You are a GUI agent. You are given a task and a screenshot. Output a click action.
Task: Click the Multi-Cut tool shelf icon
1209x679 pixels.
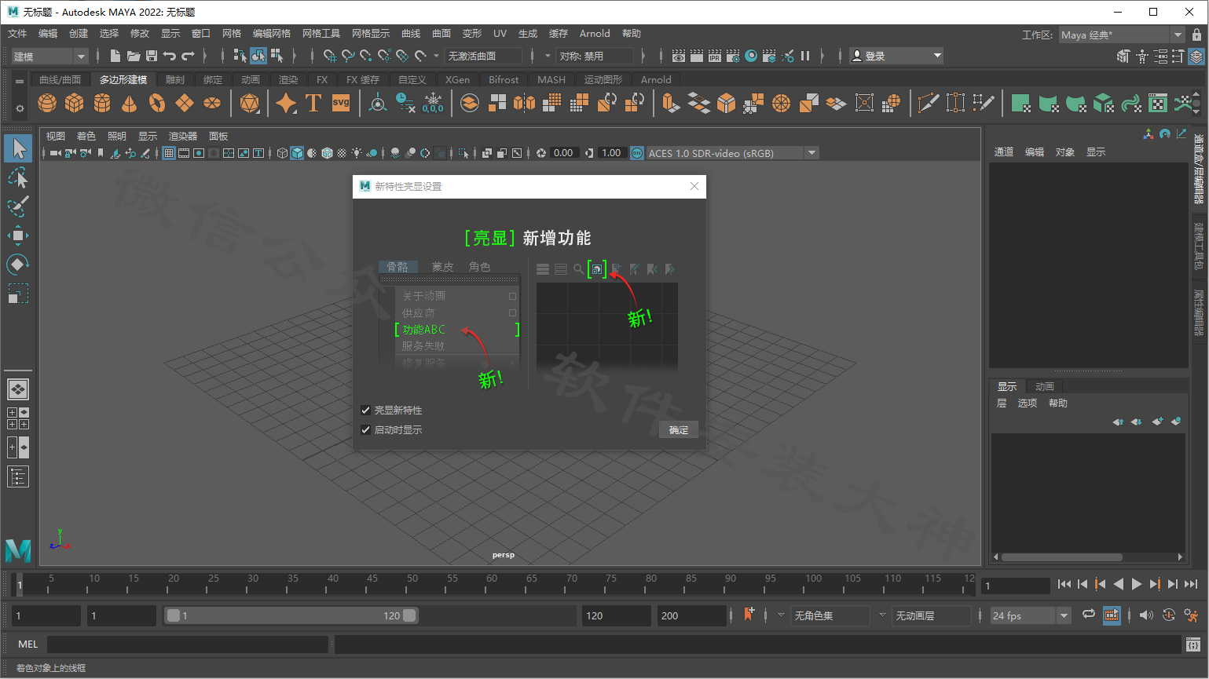(929, 103)
